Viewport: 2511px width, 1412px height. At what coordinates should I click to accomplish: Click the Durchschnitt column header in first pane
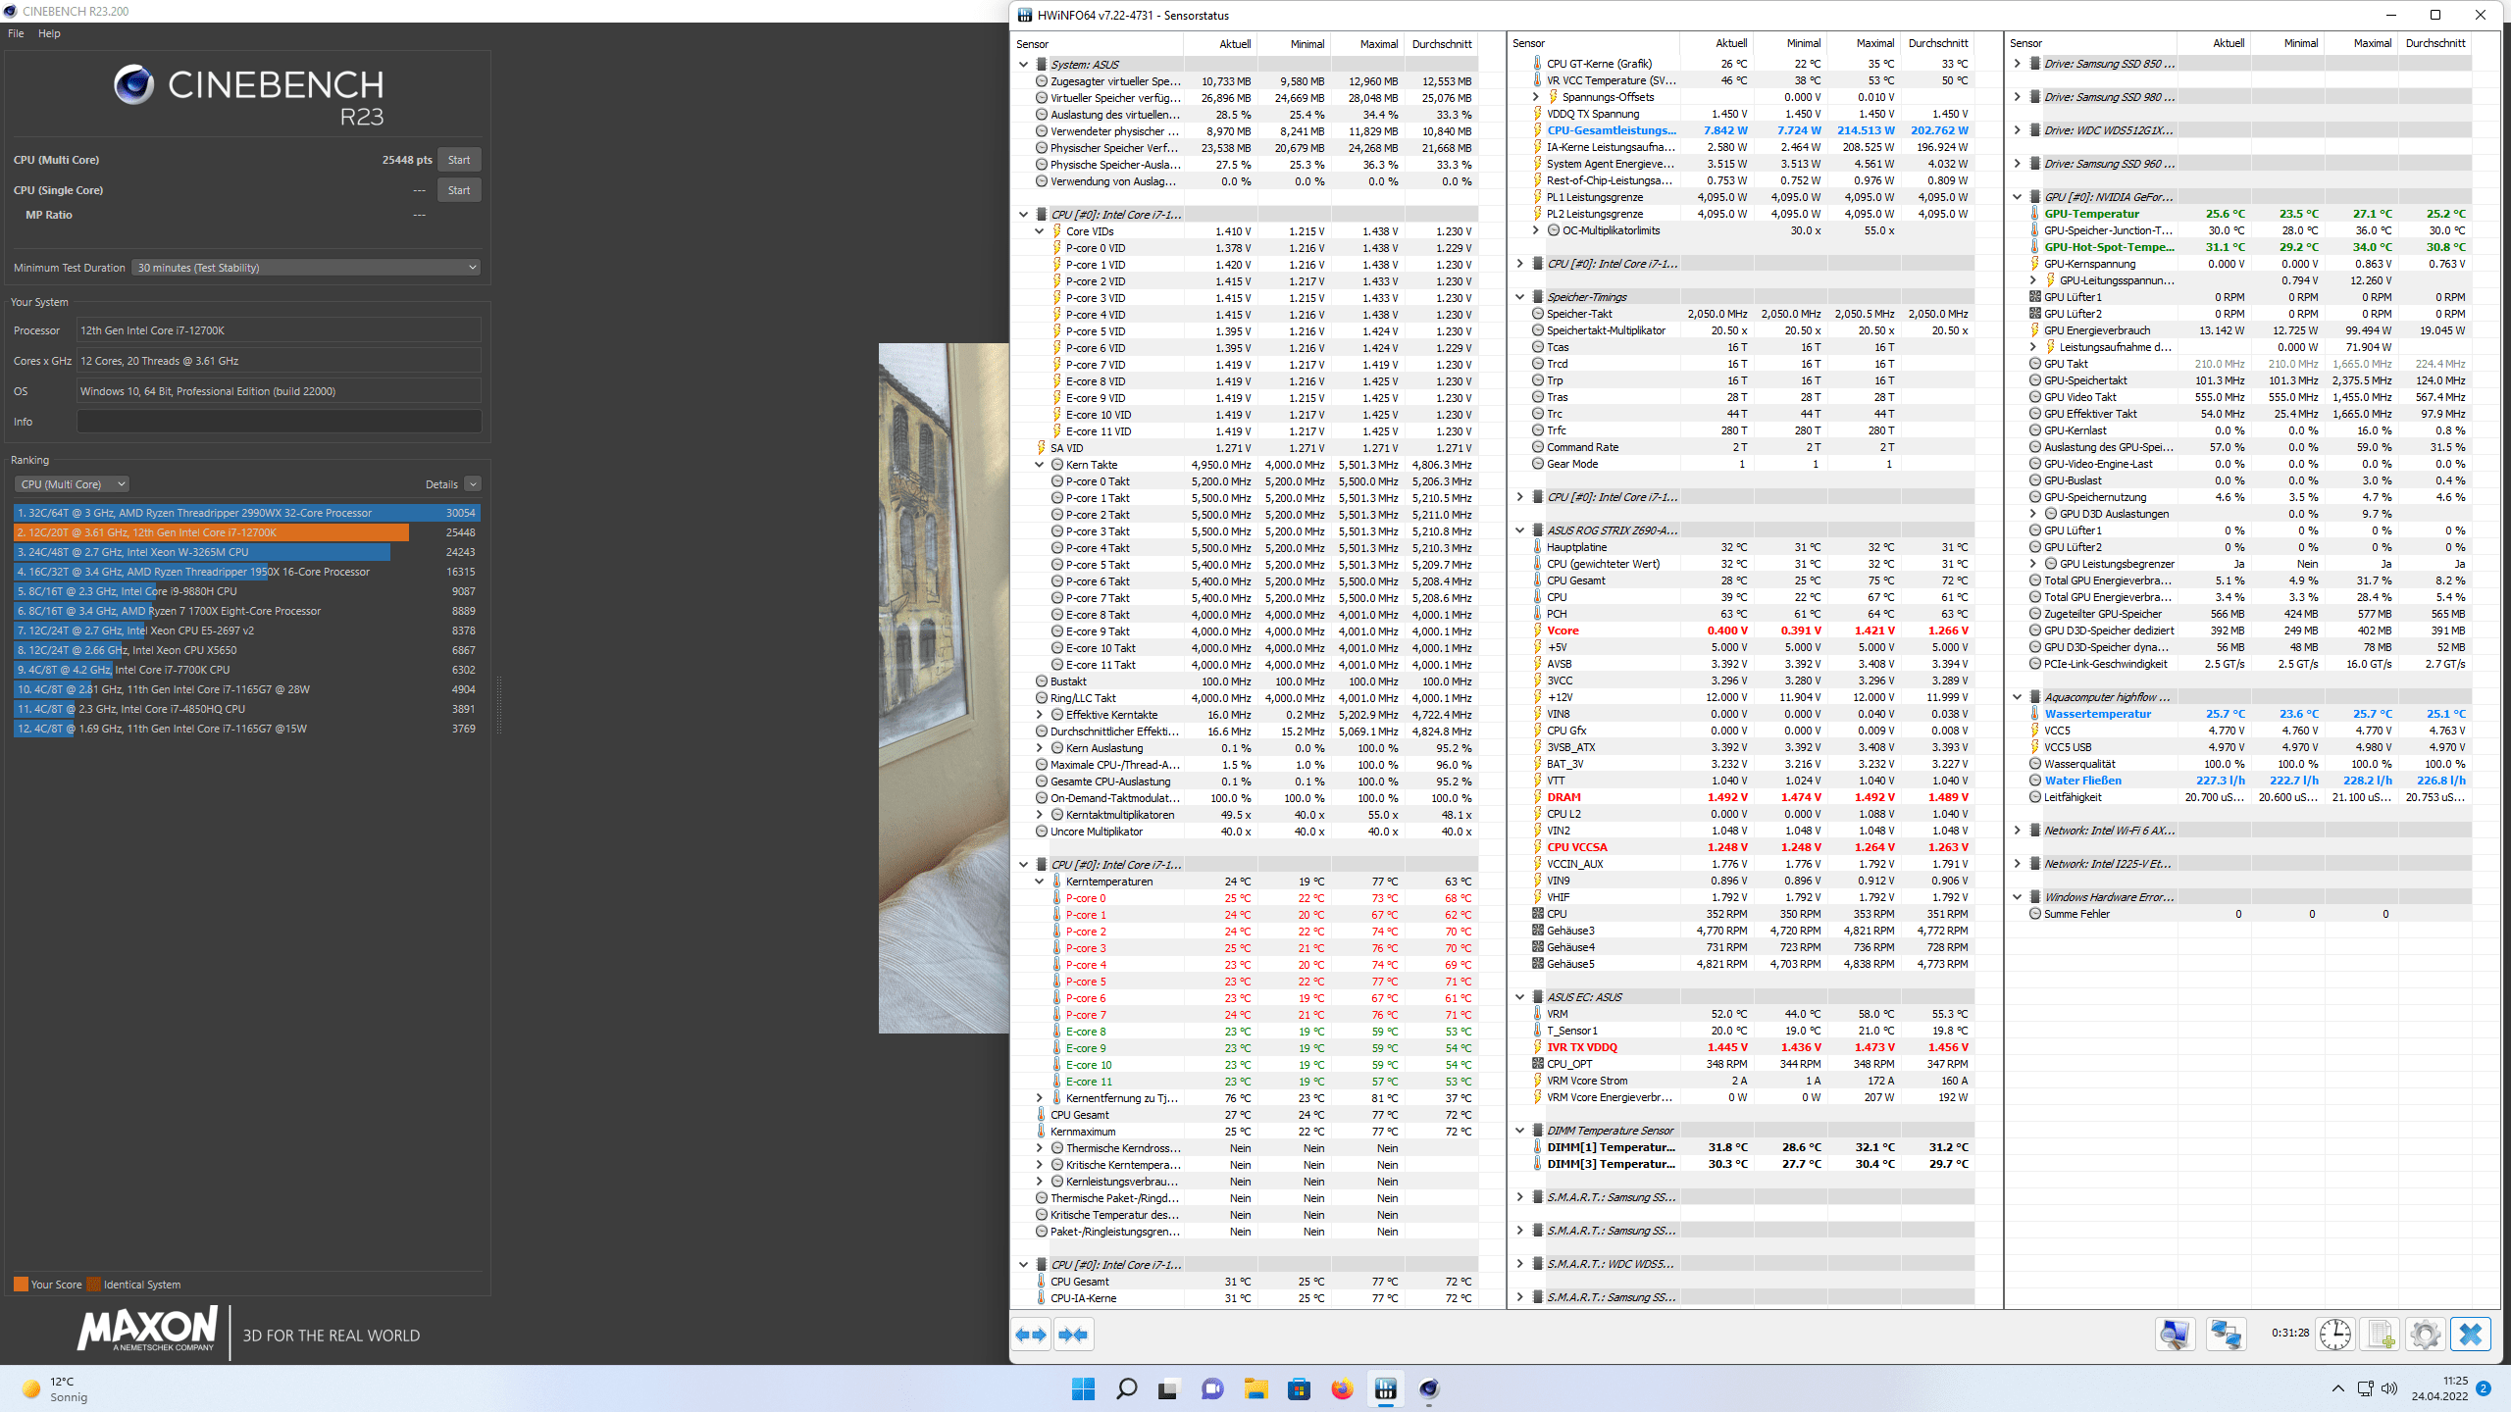point(1441,44)
